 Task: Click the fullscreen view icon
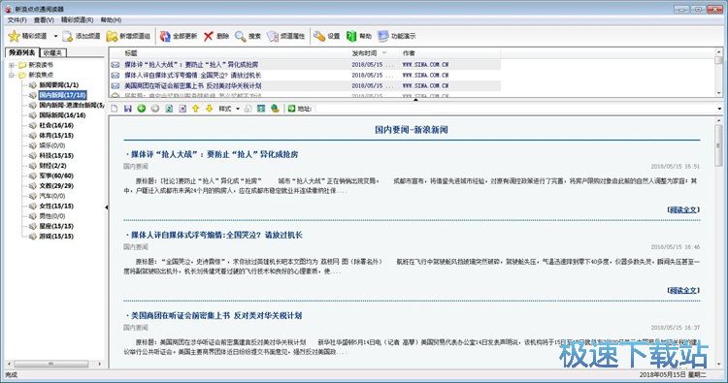click(x=261, y=109)
